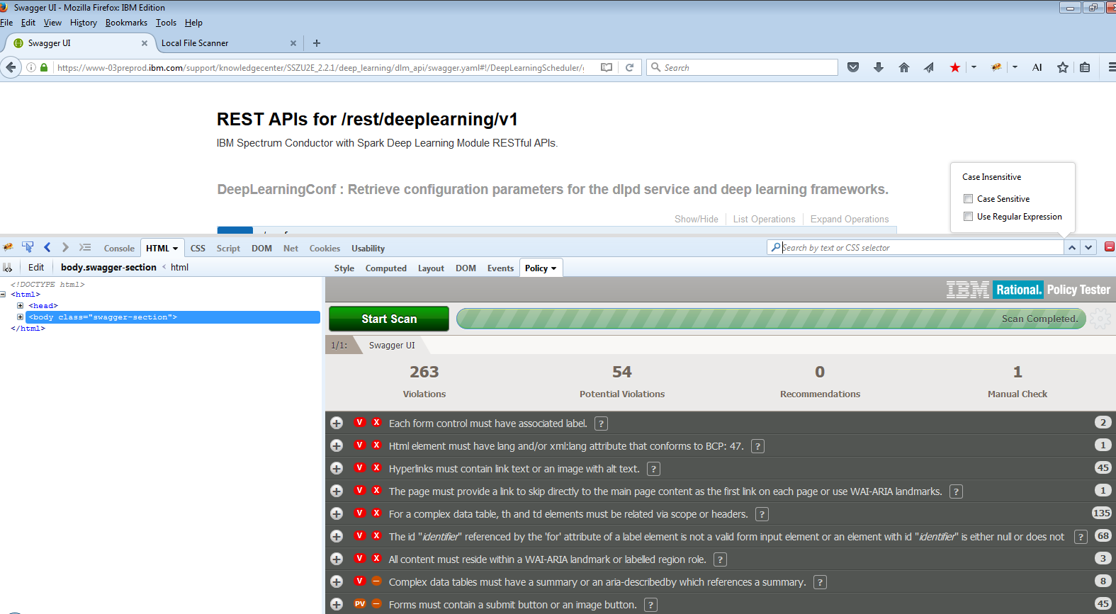Jump to previous search match with the up arrow

coord(1072,247)
